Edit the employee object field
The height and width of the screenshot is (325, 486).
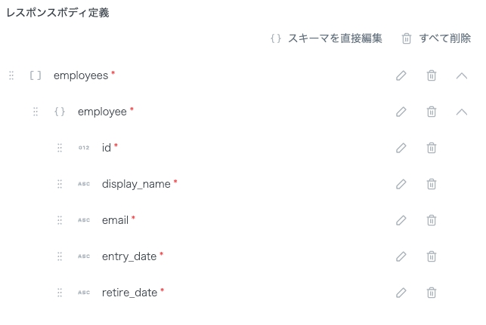(x=401, y=112)
